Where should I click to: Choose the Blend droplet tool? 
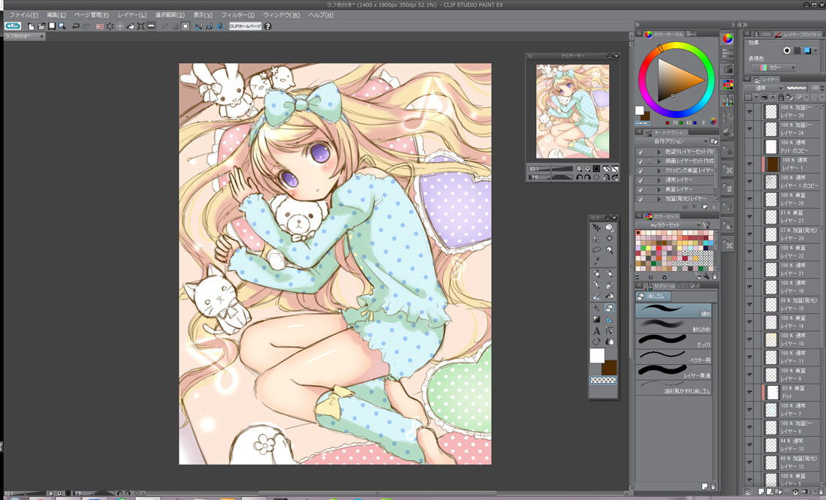[x=610, y=342]
